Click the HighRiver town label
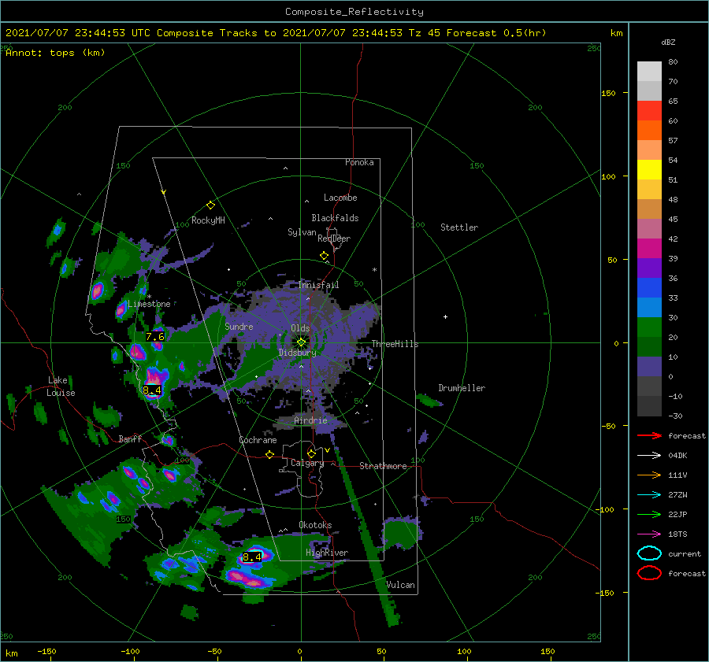This screenshot has height=662, width=709. coord(327,553)
